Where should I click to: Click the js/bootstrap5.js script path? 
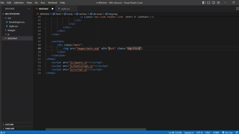tap(81, 66)
